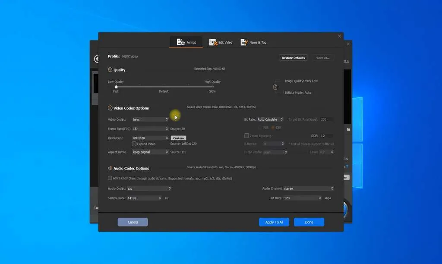Open the Video Codec dropdown showing hevc
This screenshot has width=442, height=264.
[x=150, y=119]
